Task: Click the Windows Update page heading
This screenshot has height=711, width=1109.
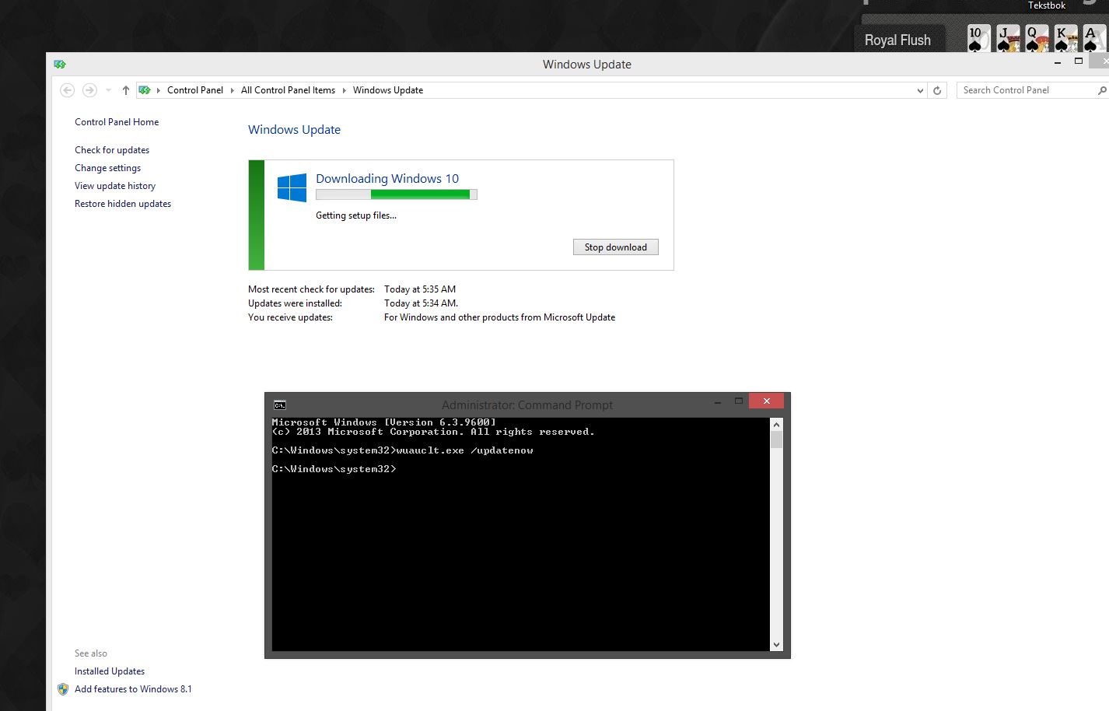Action: pos(294,130)
